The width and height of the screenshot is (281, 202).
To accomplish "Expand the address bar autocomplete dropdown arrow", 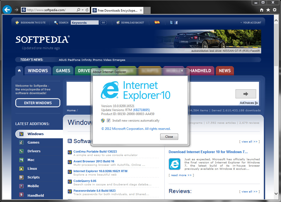I will point(82,10).
